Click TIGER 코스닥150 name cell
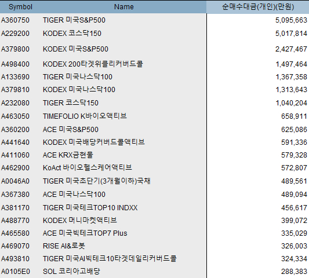 pyautogui.click(x=71, y=103)
